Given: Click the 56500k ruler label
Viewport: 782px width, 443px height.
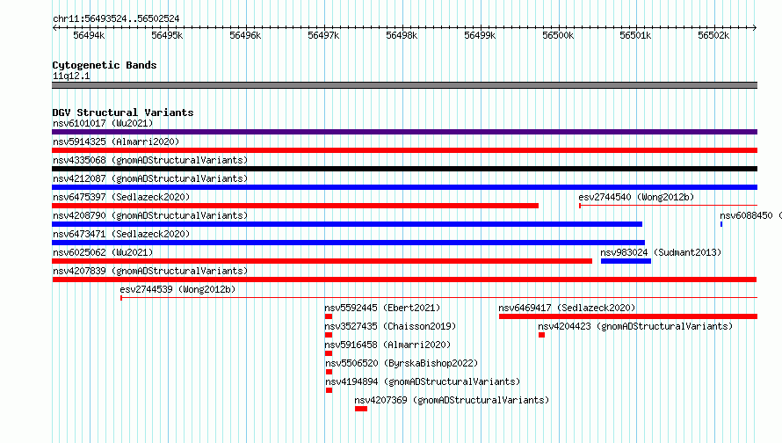Looking at the screenshot, I should coord(558,35).
